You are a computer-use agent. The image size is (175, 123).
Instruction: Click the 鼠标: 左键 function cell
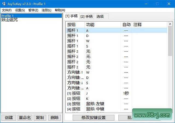95,104
